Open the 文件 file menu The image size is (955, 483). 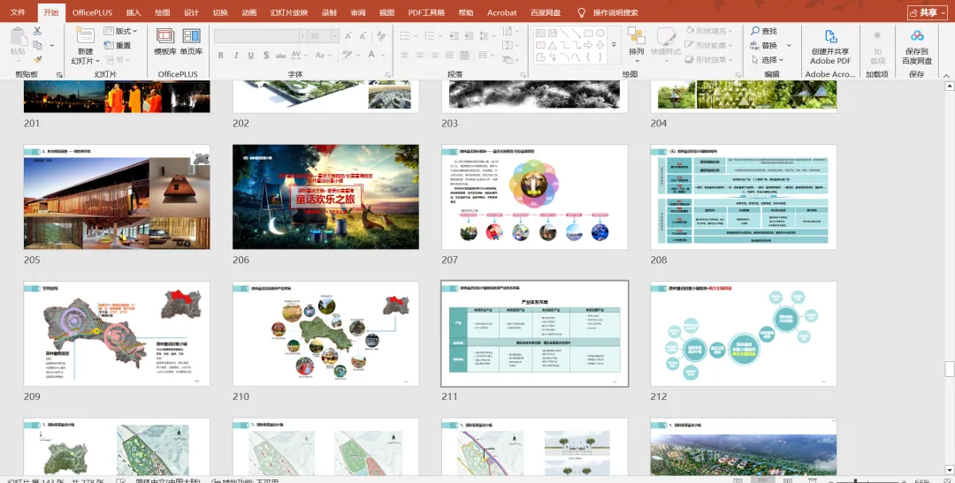point(19,12)
